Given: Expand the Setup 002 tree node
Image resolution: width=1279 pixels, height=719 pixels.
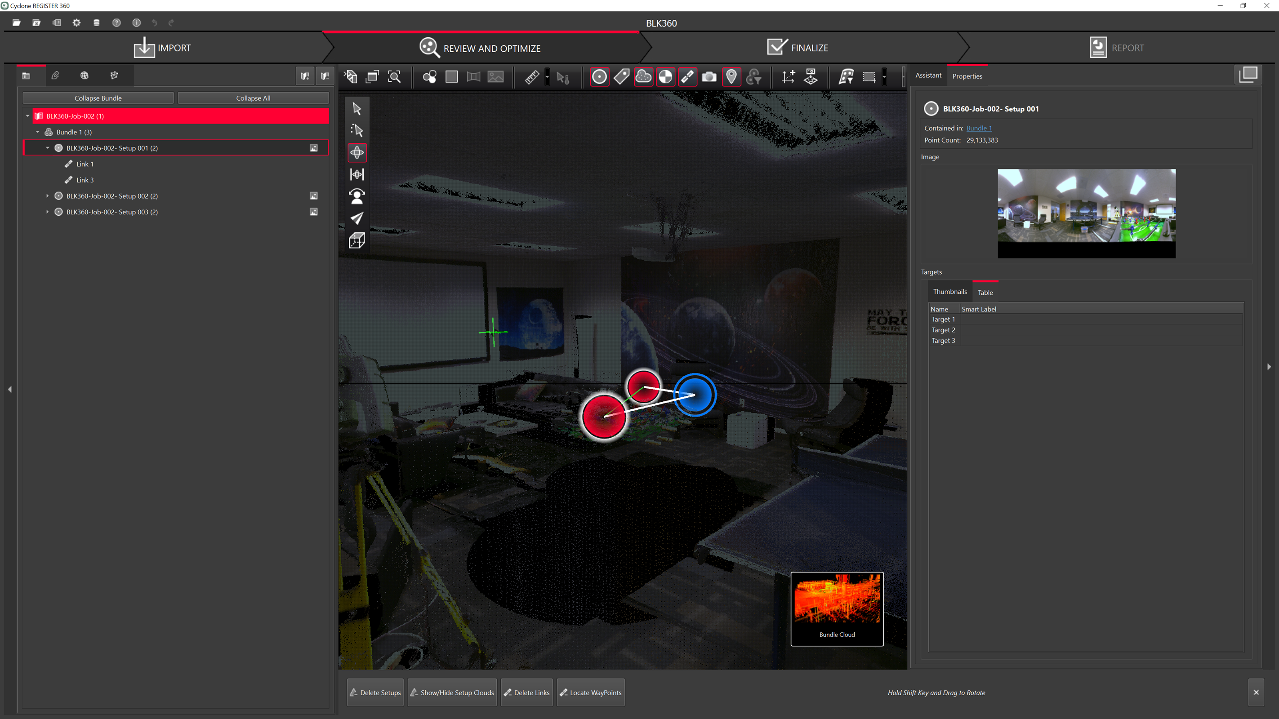Looking at the screenshot, I should coord(48,196).
